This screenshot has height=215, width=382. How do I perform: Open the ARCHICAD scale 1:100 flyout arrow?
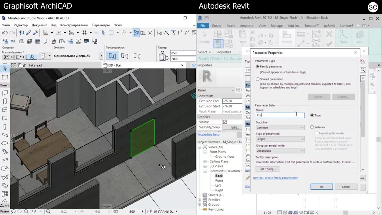[142, 211]
